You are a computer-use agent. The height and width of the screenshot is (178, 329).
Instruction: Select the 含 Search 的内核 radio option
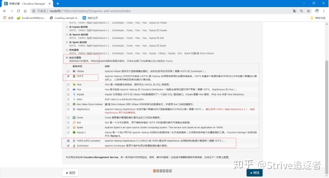point(67,35)
